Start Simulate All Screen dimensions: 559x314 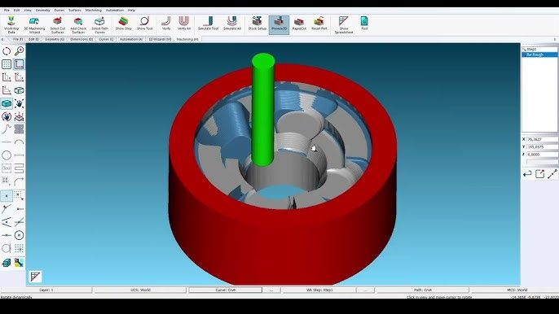(x=232, y=23)
